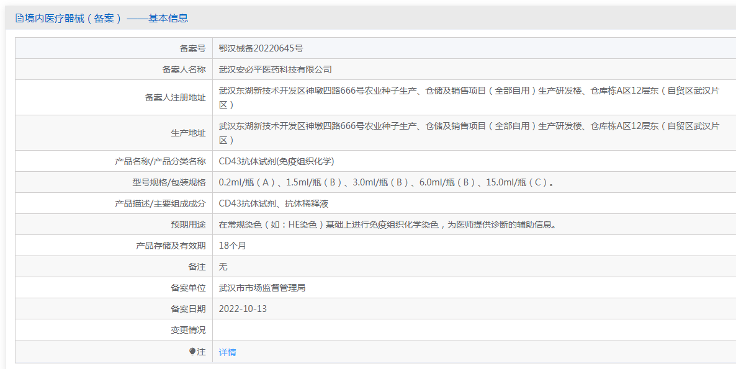
Task: Click the 产品名称/产品分类名称 label
Action: (161, 161)
